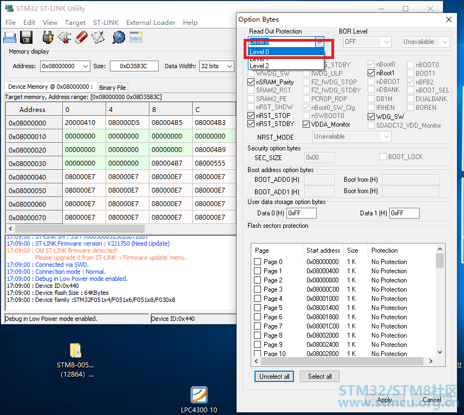464x415 pixels.
Task: Click the Select all button
Action: (x=319, y=376)
